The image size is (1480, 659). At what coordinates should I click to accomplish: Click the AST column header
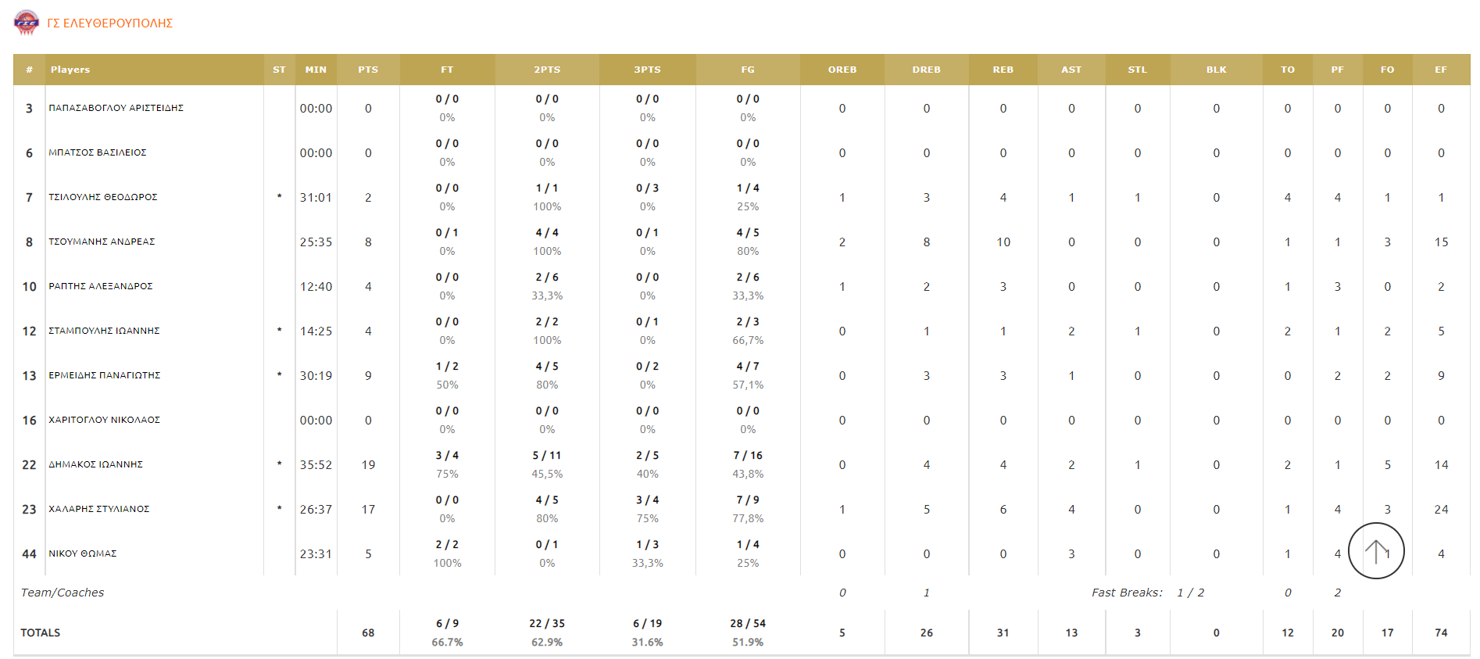pos(1071,70)
